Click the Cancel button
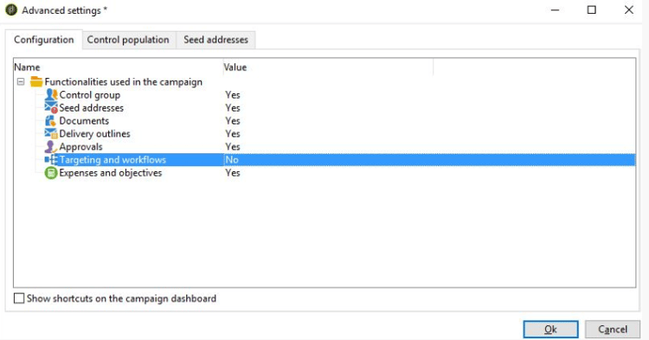The image size is (649, 340). [x=613, y=330]
